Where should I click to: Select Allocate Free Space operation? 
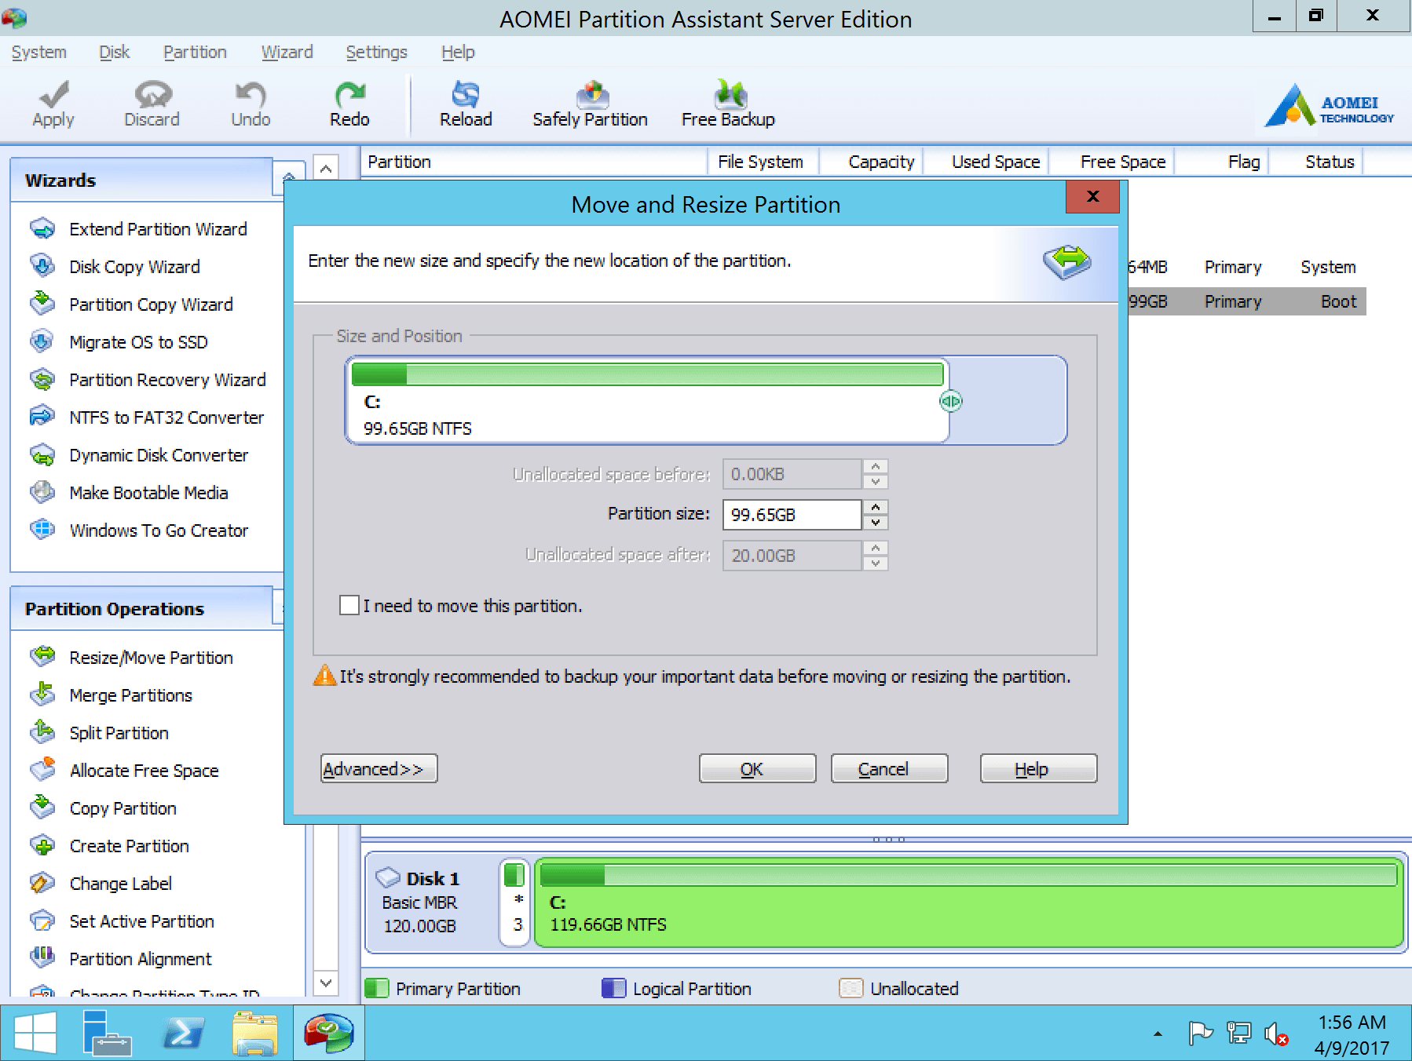pos(125,771)
